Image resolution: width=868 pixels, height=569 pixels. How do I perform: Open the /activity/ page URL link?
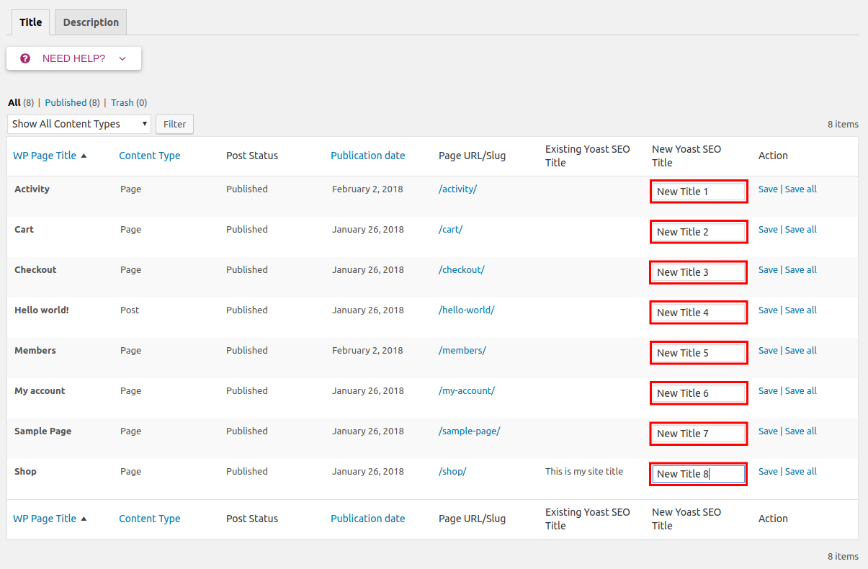457,189
